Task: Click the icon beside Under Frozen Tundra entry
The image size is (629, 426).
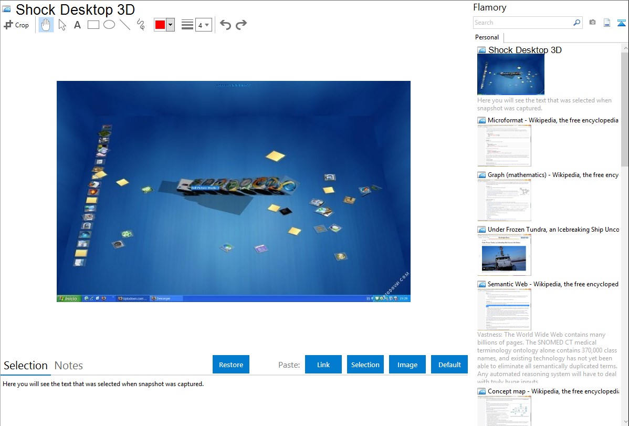Action: tap(481, 230)
